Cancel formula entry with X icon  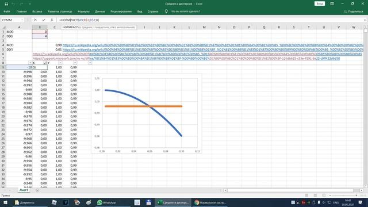35,20
